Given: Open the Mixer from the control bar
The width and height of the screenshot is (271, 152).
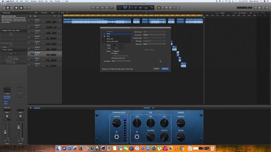Looking at the screenshot, I should pos(25,8).
